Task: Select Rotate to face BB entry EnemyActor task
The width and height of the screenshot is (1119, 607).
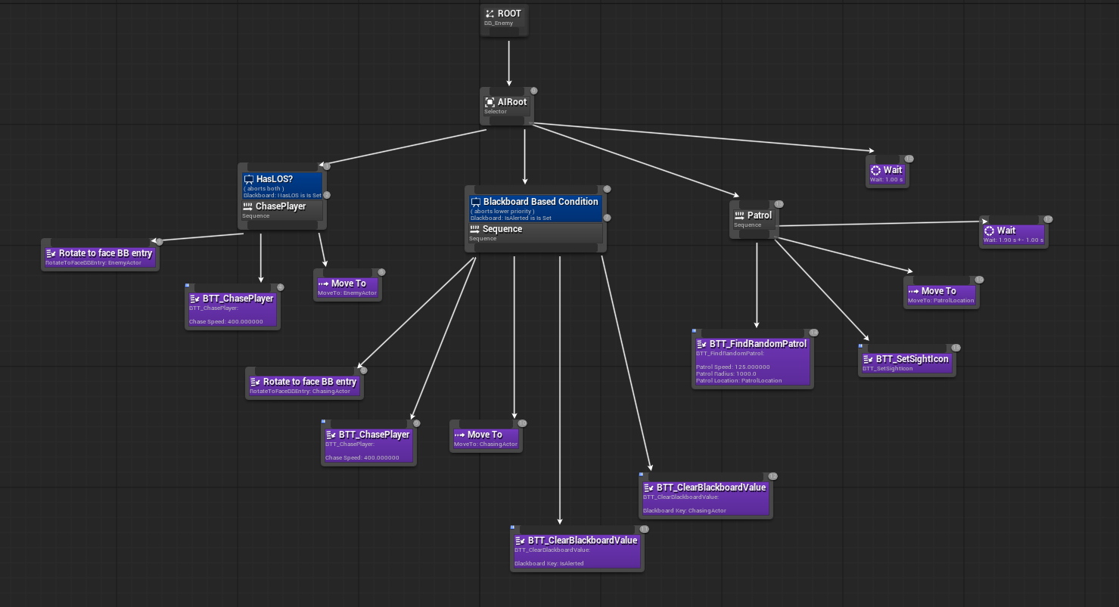Action: tap(100, 255)
